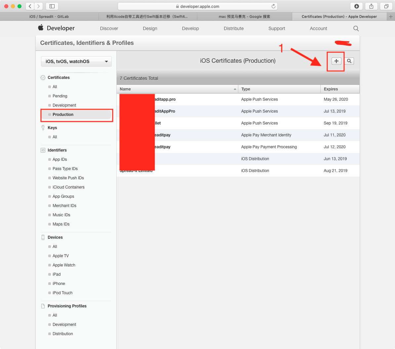Open site search in Developer navigation bar
This screenshot has width=395, height=349.
pos(356,29)
